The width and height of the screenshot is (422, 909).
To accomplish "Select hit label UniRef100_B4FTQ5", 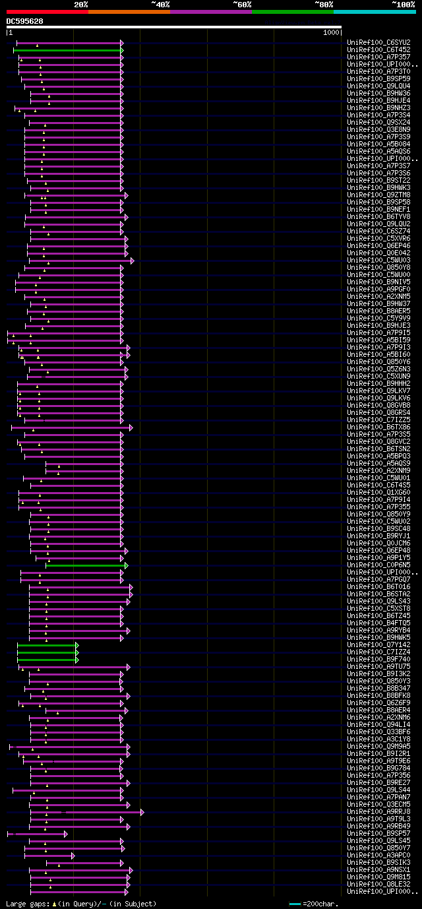I will 378,623.
